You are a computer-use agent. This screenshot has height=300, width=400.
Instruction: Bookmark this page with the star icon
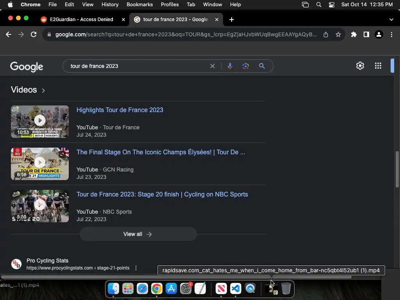pyautogui.click(x=338, y=34)
